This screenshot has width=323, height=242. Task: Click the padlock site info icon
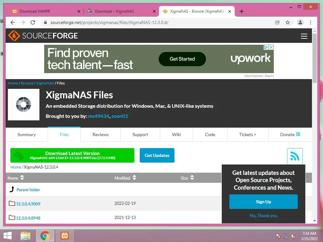pyautogui.click(x=45, y=22)
